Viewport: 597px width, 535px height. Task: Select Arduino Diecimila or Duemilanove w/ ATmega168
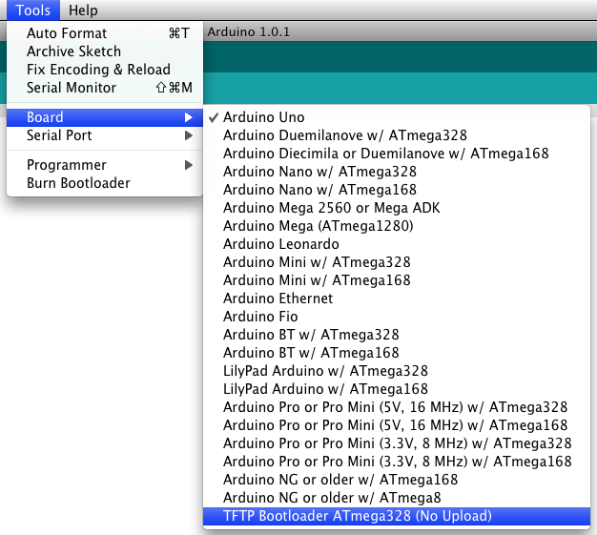click(x=397, y=154)
